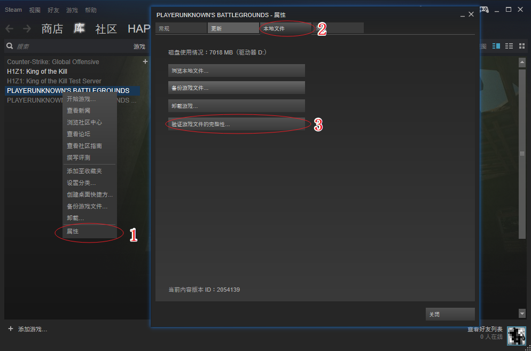Open the 游戏 filter dropdown by search
Screen dimensions: 531x351
139,47
